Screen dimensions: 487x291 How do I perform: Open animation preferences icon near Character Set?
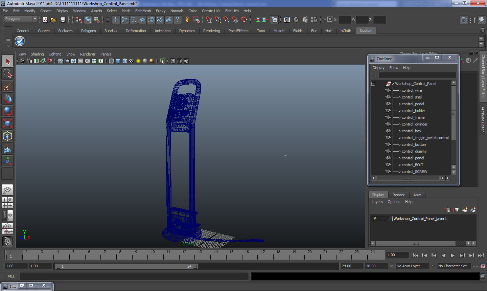[483, 266]
